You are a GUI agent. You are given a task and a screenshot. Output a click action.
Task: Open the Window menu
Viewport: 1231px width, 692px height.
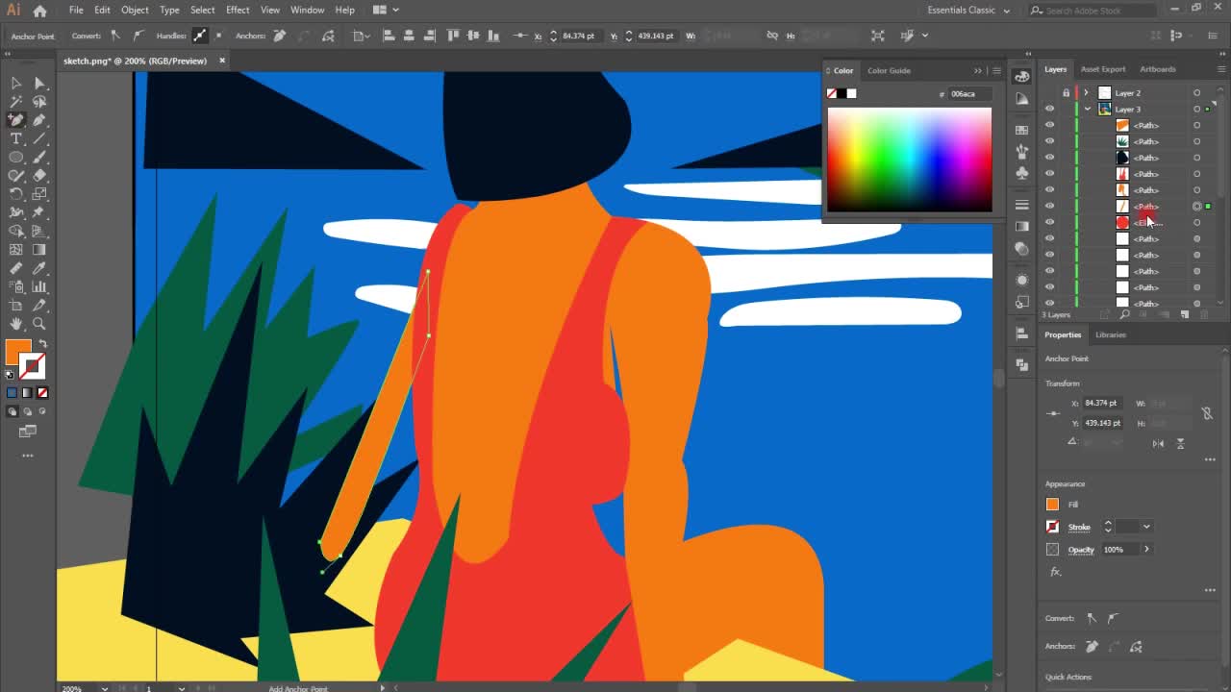[x=308, y=10]
